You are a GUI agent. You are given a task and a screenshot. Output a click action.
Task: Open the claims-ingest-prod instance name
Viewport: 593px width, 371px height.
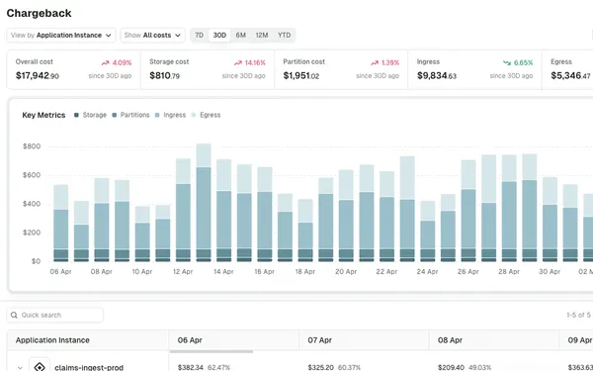coord(89,368)
